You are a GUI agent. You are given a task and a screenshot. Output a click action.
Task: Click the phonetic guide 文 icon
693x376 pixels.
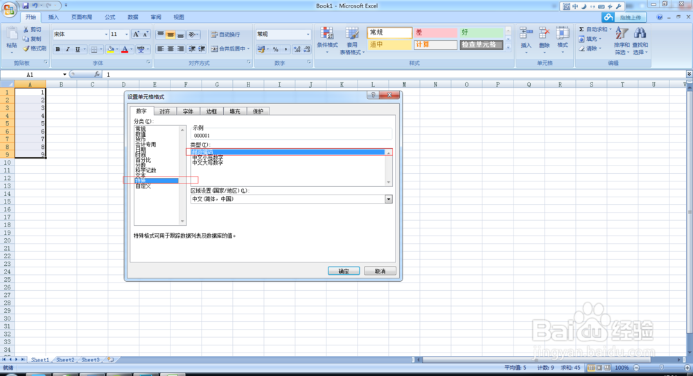pyautogui.click(x=141, y=49)
